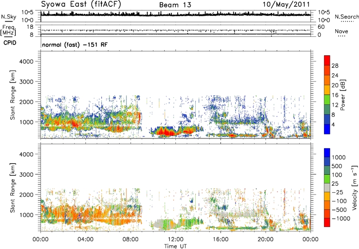Click the '-1000' tick on Velocity scale
359x249 pixels.
(341, 218)
